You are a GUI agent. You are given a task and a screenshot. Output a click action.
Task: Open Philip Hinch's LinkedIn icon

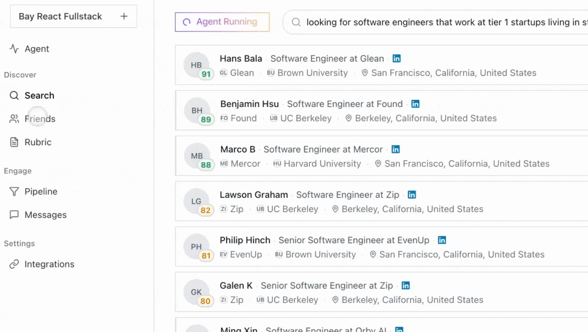coord(442,240)
